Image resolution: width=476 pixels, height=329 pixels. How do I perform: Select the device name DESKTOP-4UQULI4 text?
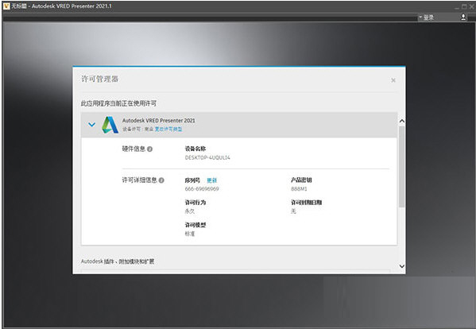(207, 157)
